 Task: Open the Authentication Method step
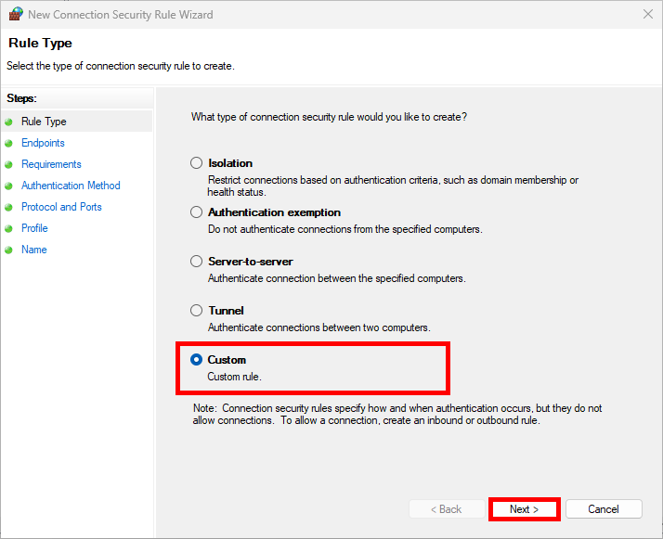pos(71,186)
